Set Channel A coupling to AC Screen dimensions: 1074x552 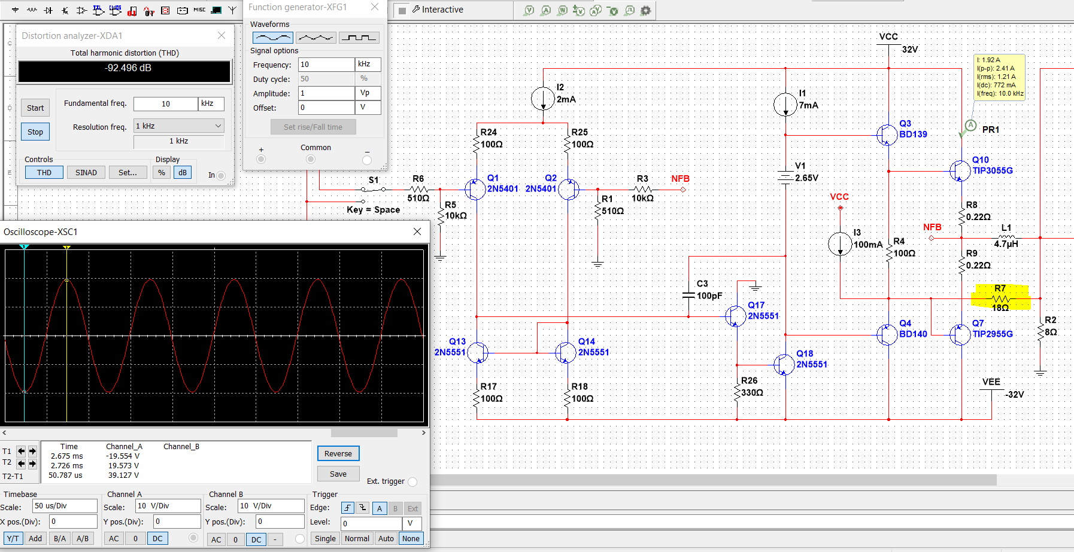(x=114, y=538)
